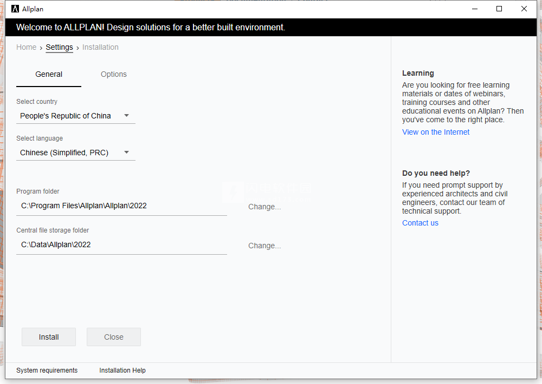Viewport: 542px width, 384px height.
Task: Click the Learning heading
Action: 418,73
